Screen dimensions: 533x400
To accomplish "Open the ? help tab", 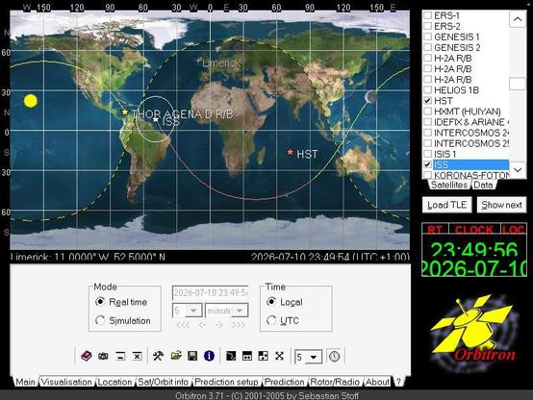I will [398, 382].
